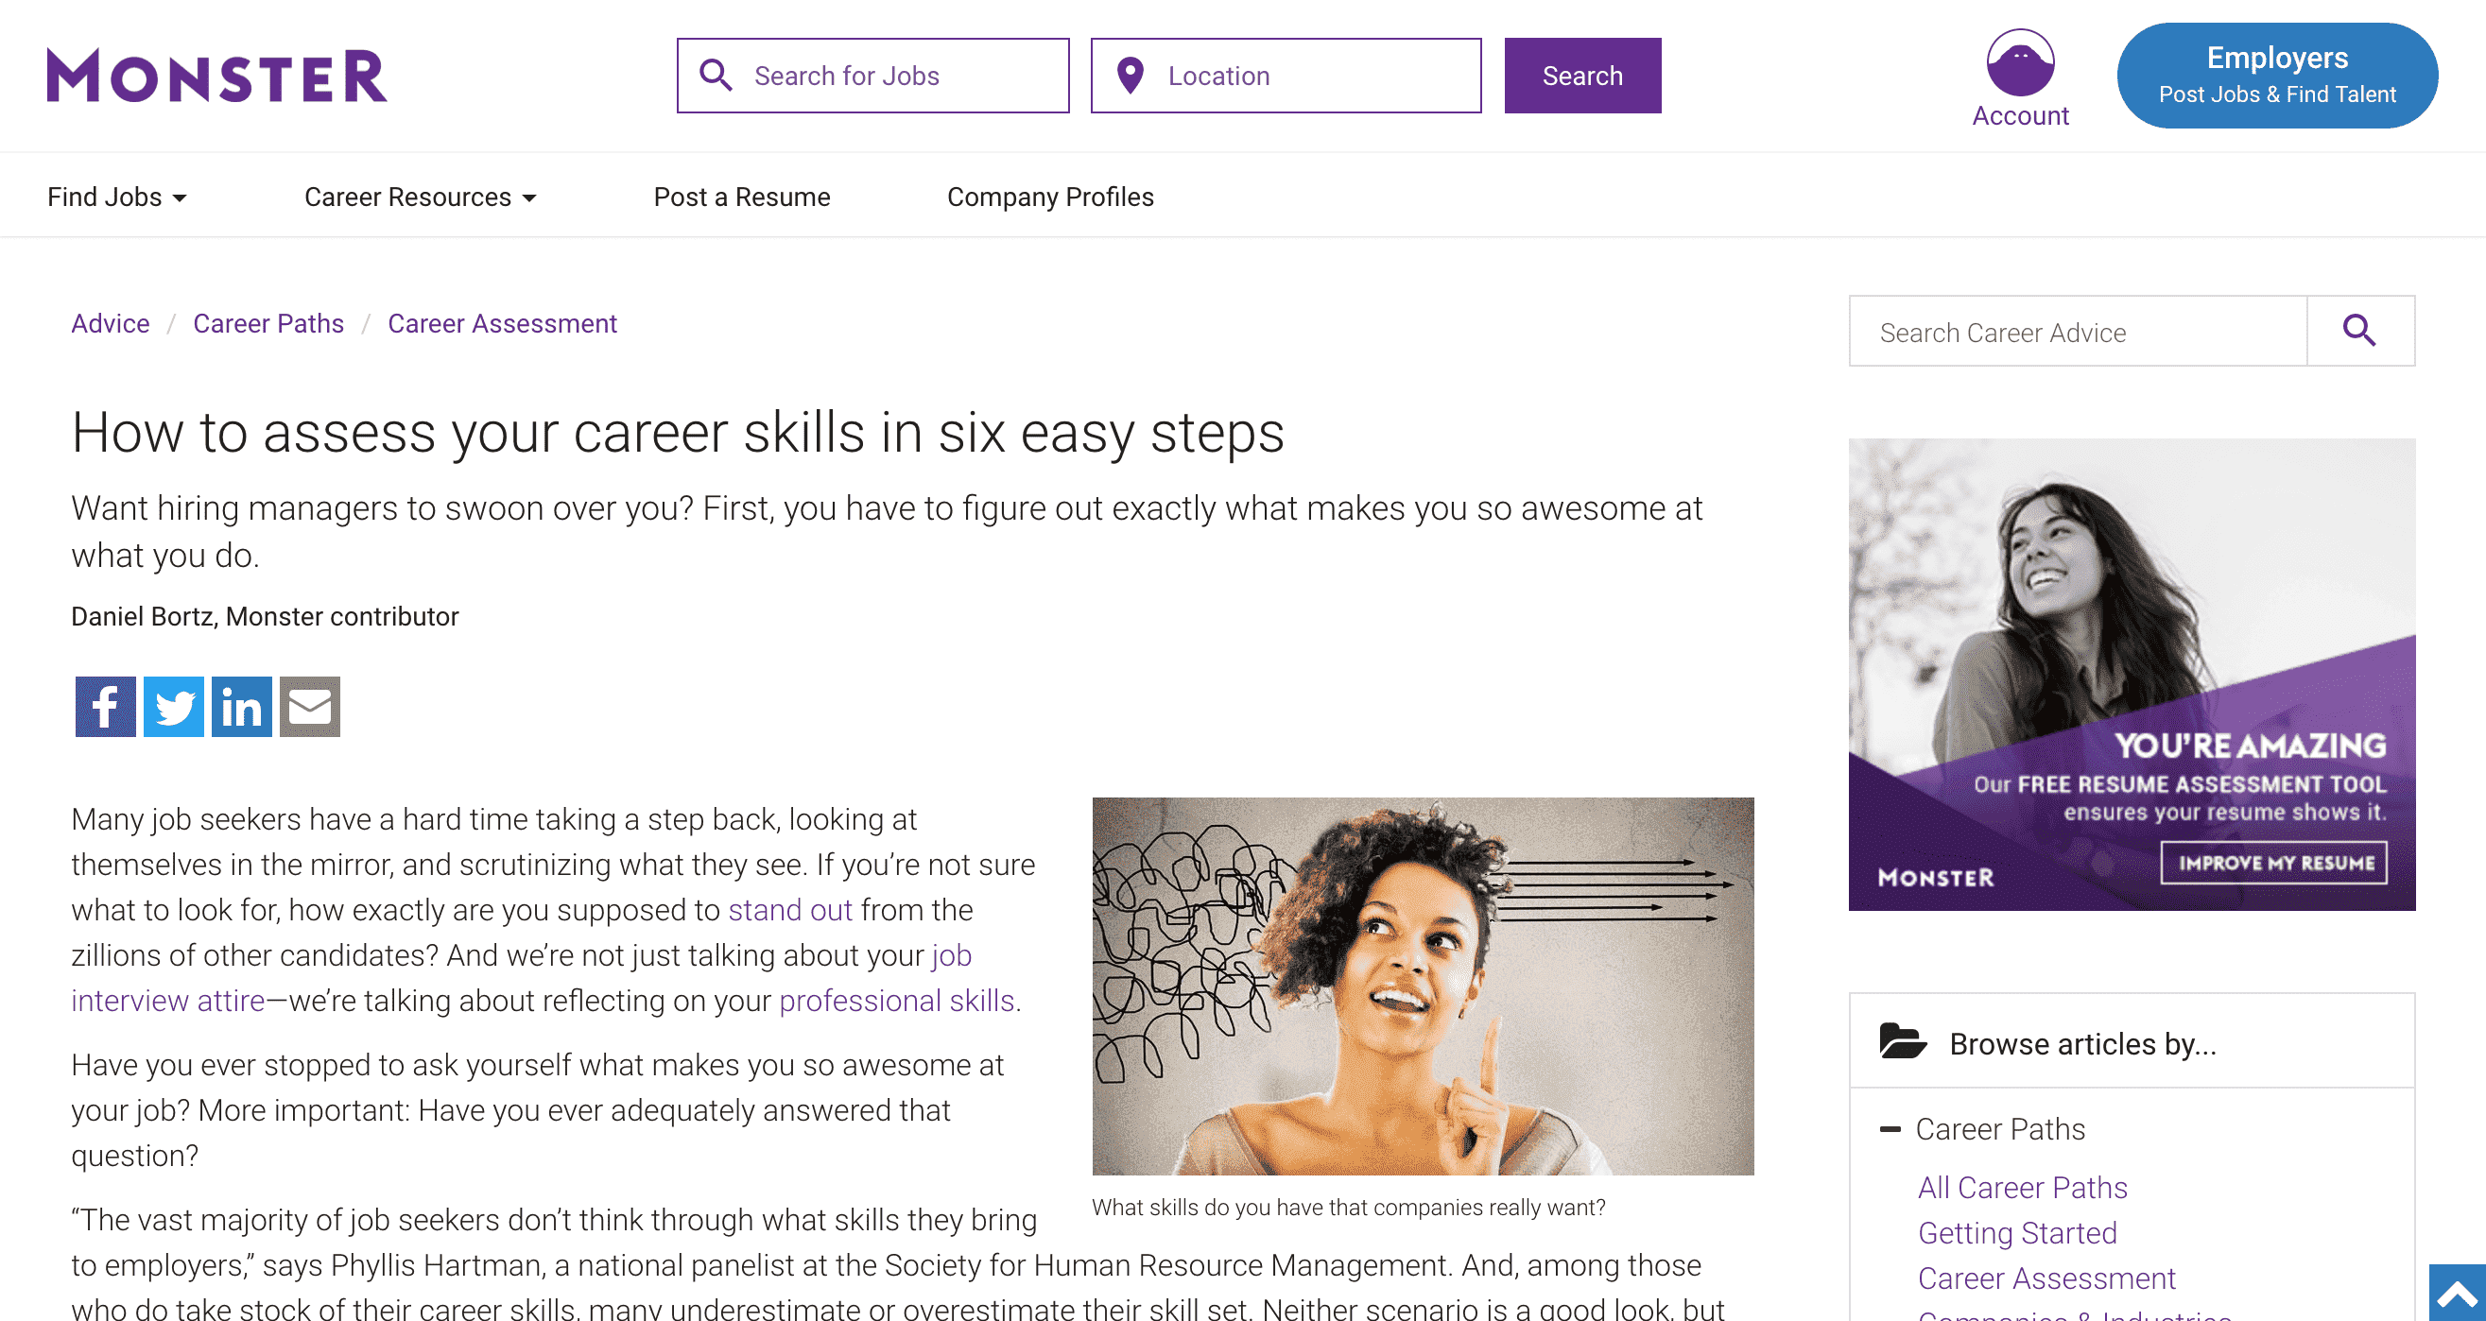Screen dimensions: 2486x1321
Task: Expand the Find Jobs dropdown menu
Action: [x=117, y=197]
